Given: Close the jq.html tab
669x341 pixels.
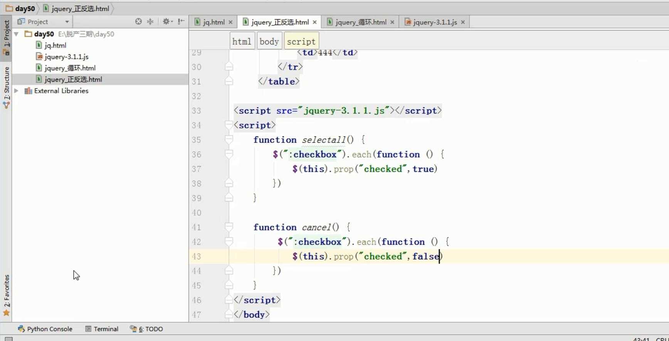Looking at the screenshot, I should pyautogui.click(x=230, y=22).
